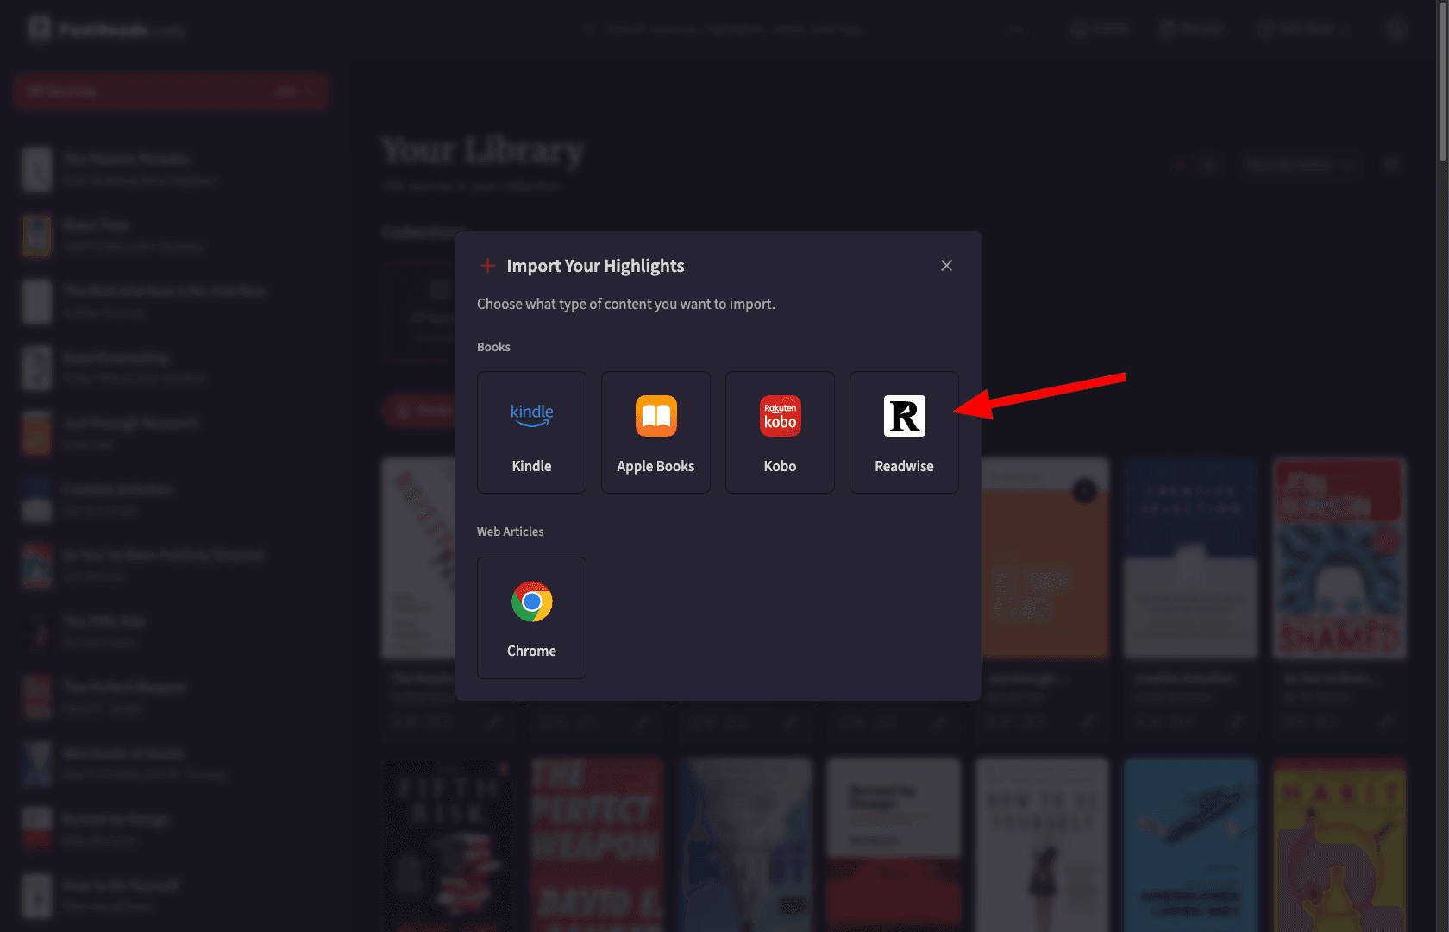Click the page's vertical scrollbar thumb

1442,80
